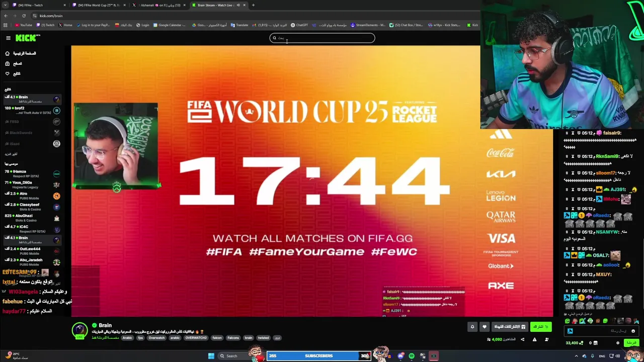
Task: Select brof2 in the followed channels list
Action: (32, 110)
